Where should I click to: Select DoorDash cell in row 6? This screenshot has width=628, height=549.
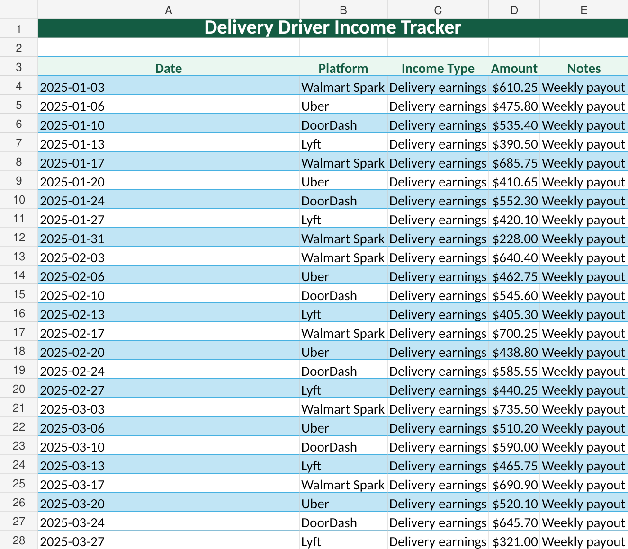pyautogui.click(x=343, y=124)
